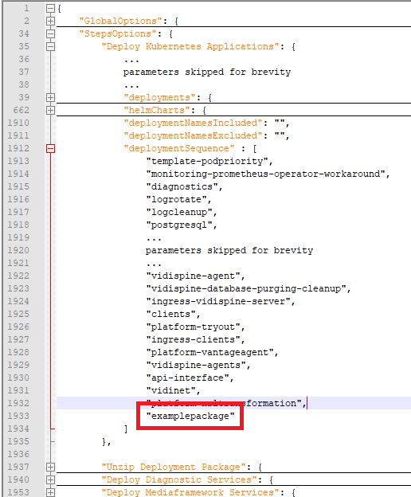Click the "StepsOptions" key text

point(118,33)
